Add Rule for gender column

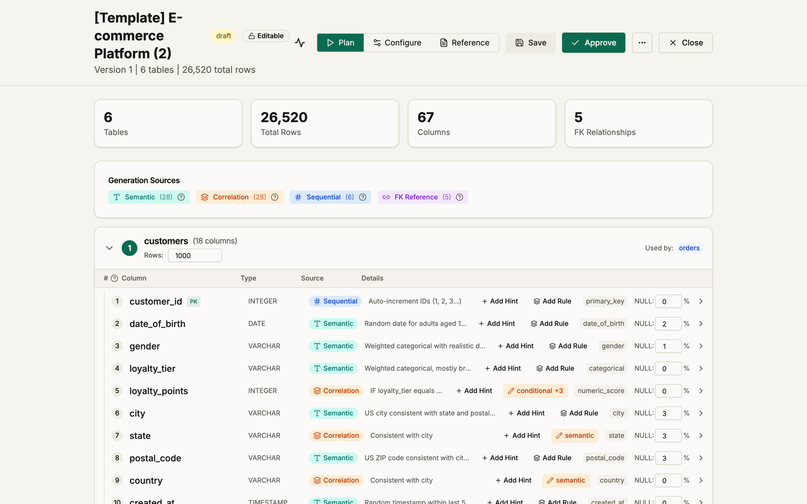coord(568,346)
